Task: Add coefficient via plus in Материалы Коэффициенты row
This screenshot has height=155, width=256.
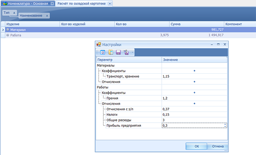Action: click(195, 71)
